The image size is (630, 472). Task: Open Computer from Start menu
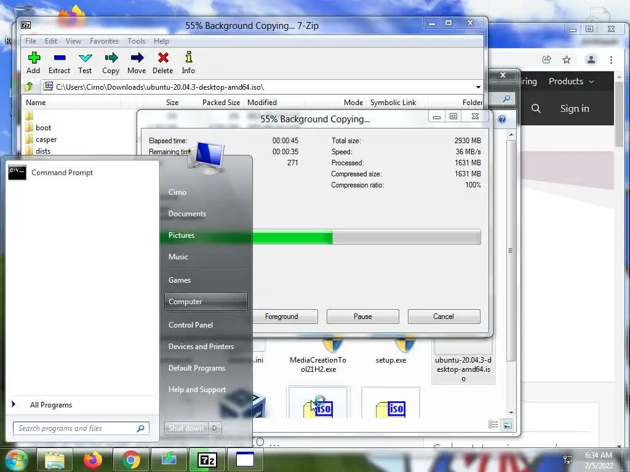click(x=205, y=301)
